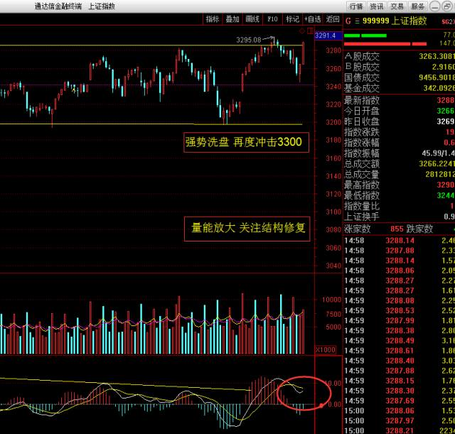This screenshot has height=434, width=455.
Task: Click the green list icon next to G
Action: (x=357, y=21)
